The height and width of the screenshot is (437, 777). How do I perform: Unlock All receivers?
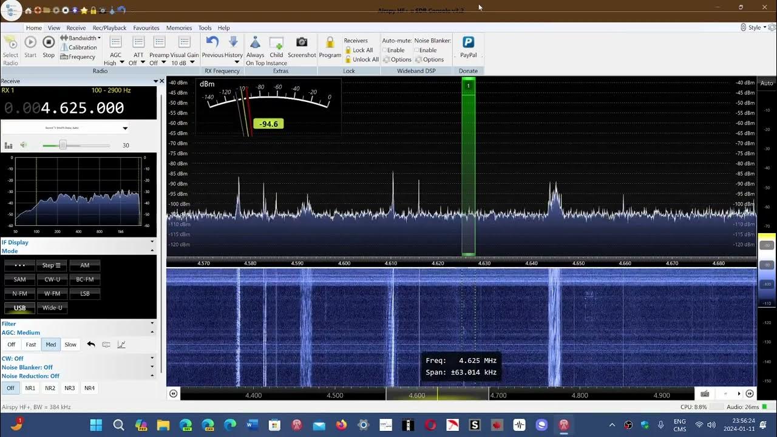tap(362, 59)
